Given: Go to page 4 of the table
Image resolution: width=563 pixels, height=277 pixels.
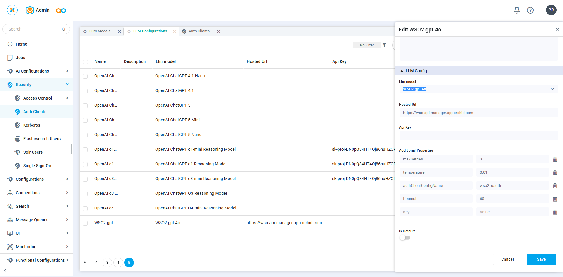Looking at the screenshot, I should click(118, 263).
